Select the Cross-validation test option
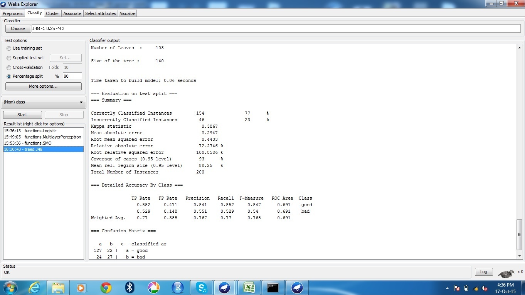 click(8, 67)
